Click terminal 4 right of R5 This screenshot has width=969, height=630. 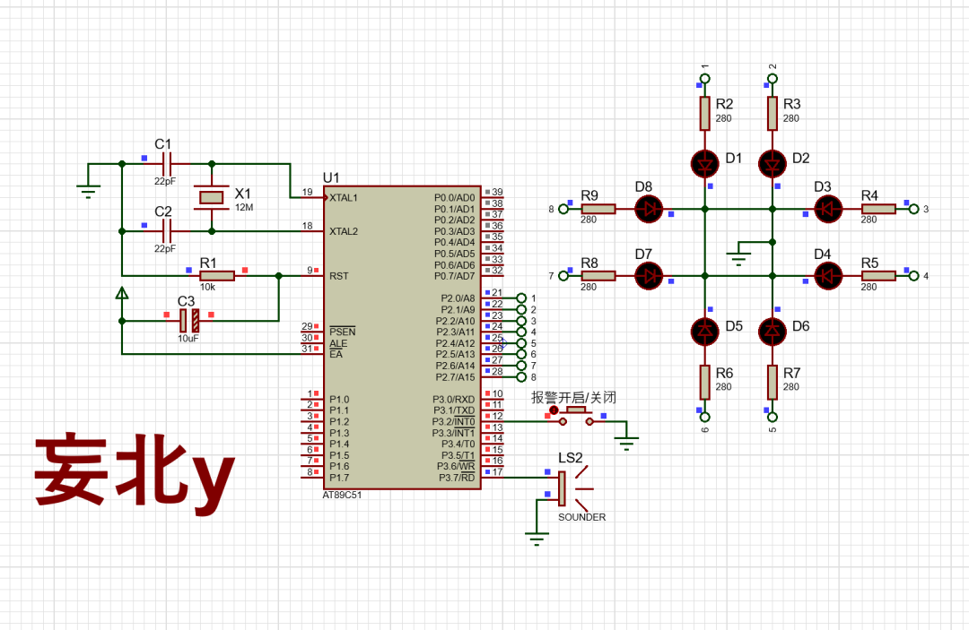tap(914, 276)
